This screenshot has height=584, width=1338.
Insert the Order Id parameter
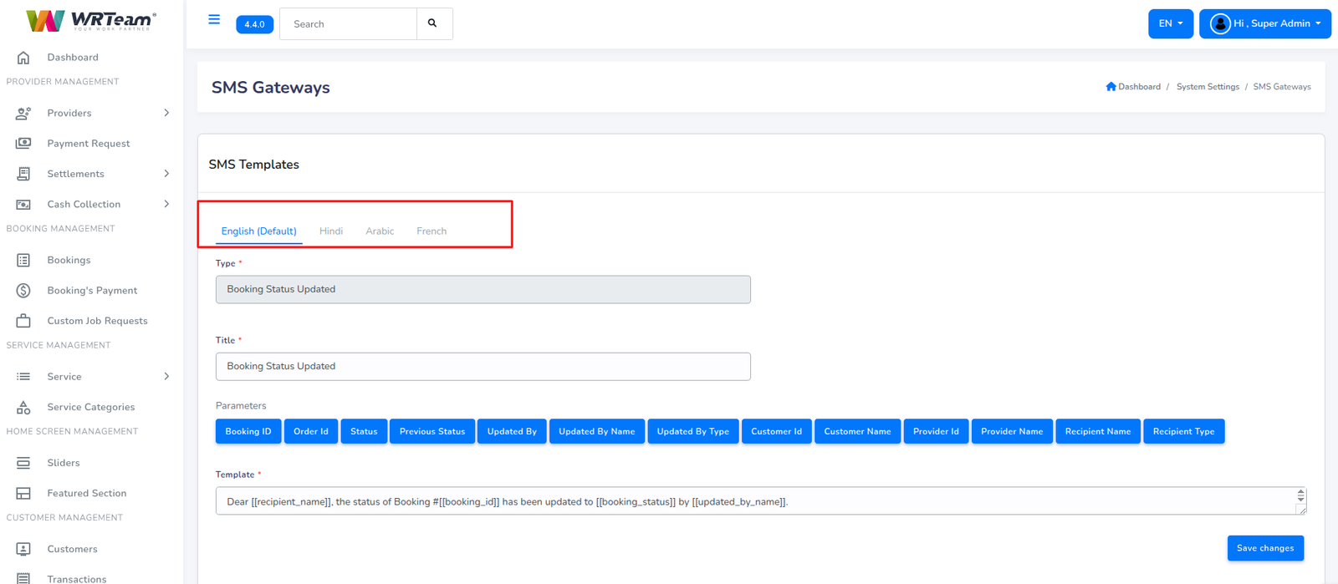pos(311,431)
